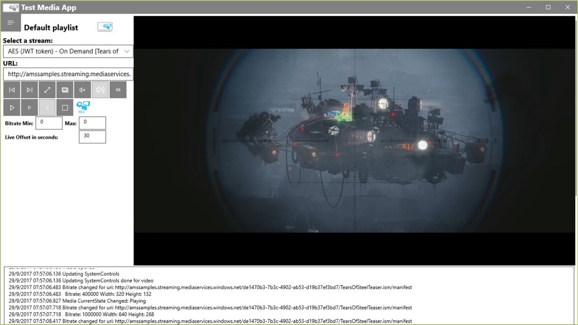Click the URL input field

(68, 74)
